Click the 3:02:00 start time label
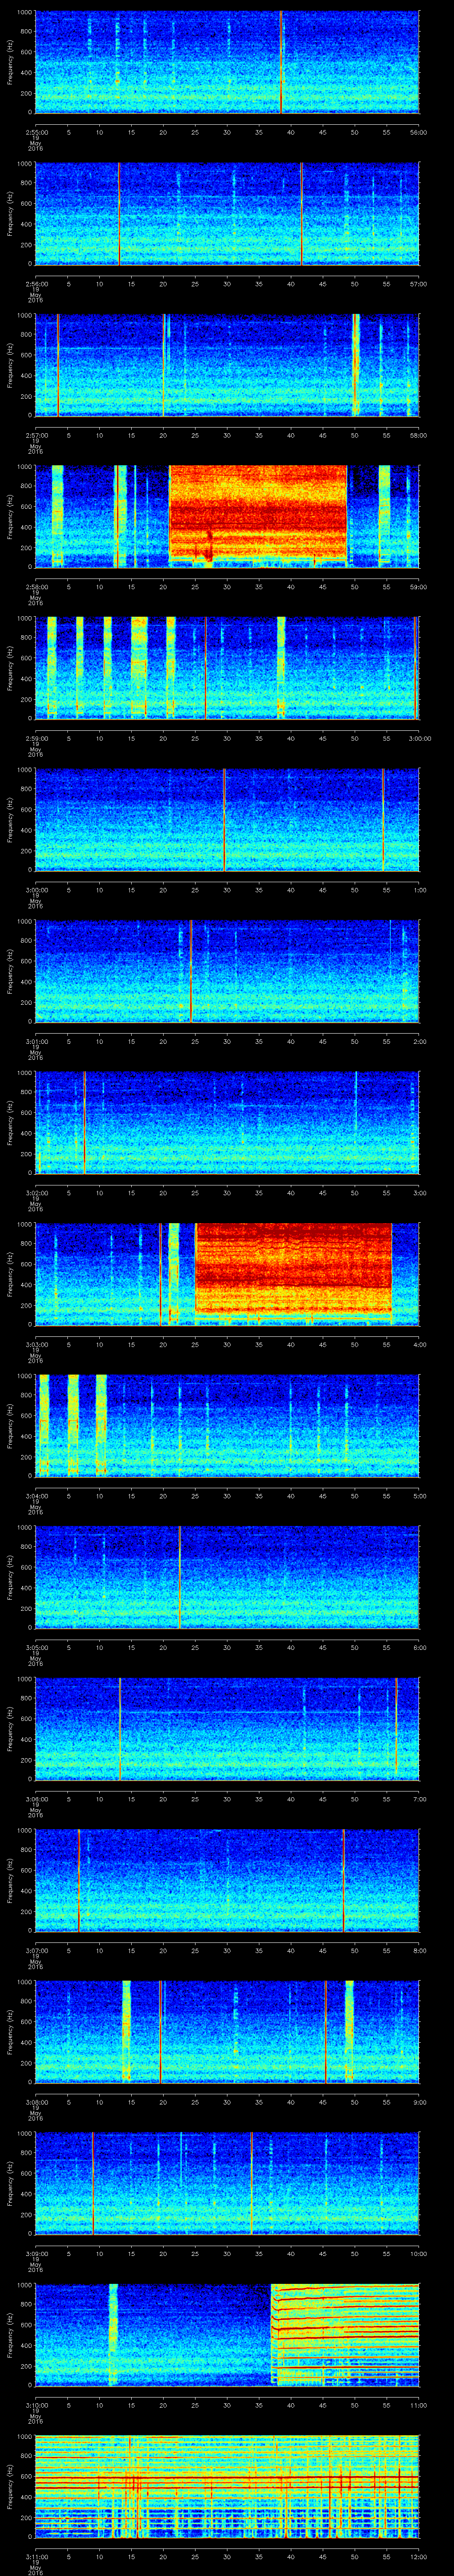 point(36,1192)
